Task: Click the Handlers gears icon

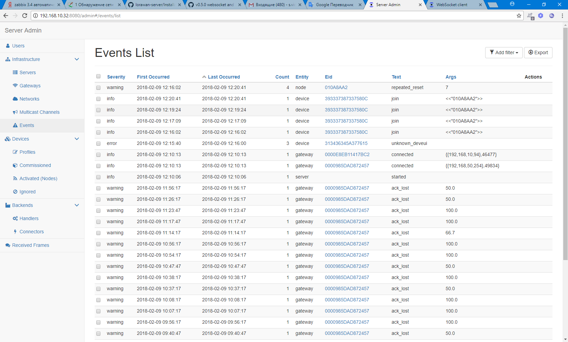Action: point(15,218)
